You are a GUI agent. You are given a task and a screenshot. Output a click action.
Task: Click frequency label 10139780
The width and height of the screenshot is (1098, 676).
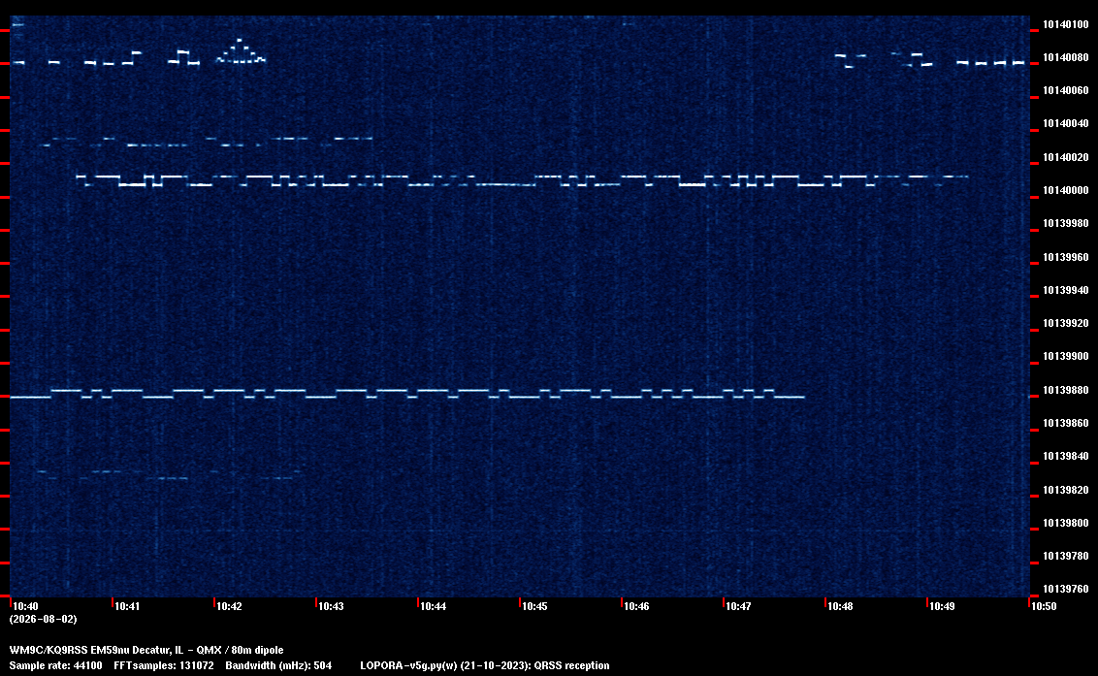pyautogui.click(x=1066, y=556)
